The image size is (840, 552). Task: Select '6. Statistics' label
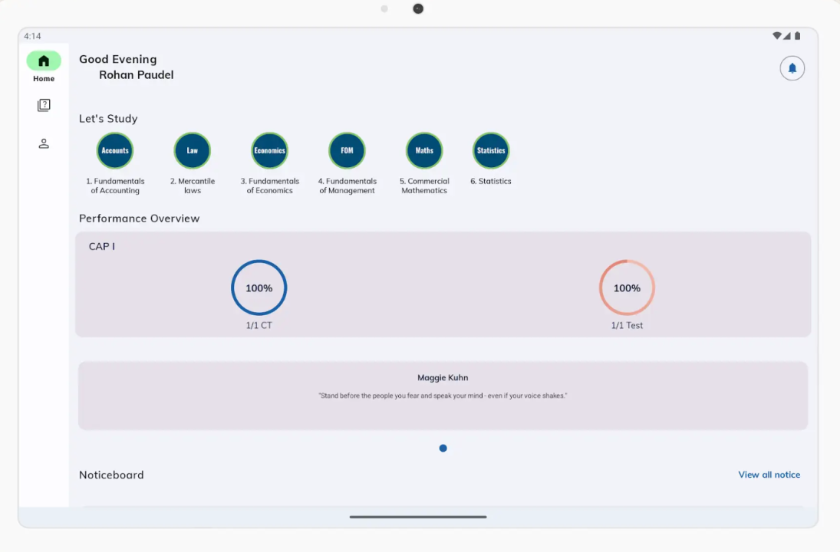coord(491,182)
